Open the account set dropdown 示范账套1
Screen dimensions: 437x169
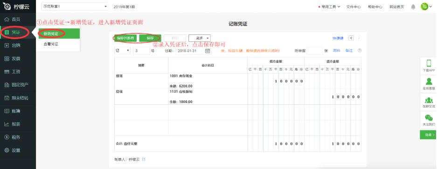tap(75, 7)
